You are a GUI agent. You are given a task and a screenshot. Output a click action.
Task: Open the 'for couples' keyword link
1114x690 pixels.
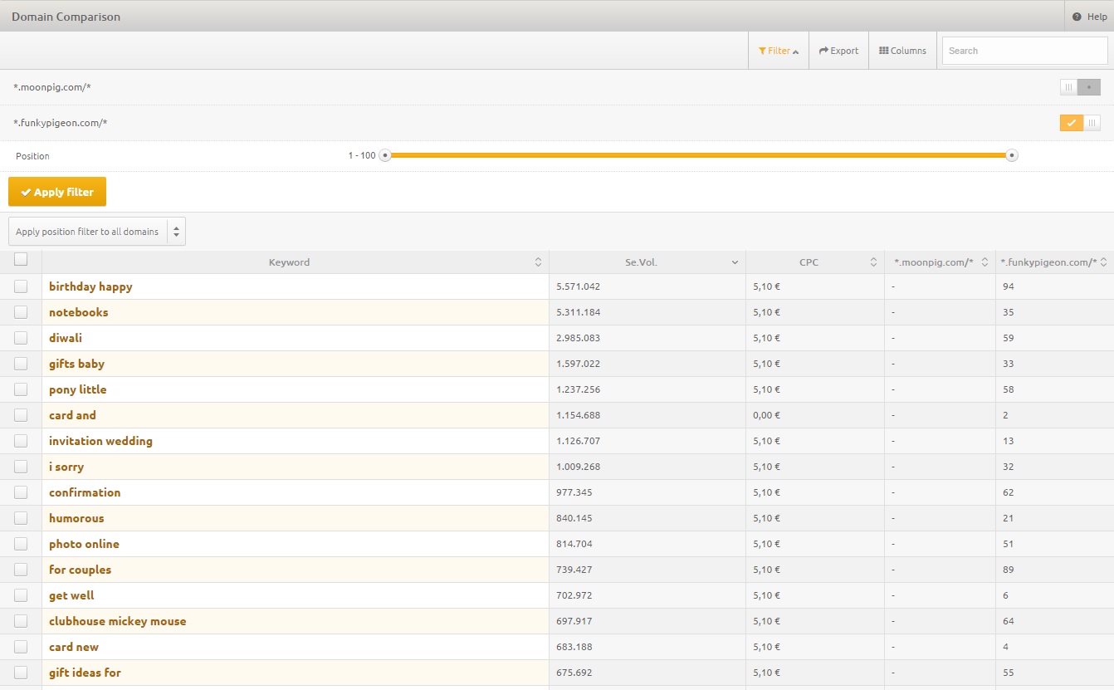[80, 570]
